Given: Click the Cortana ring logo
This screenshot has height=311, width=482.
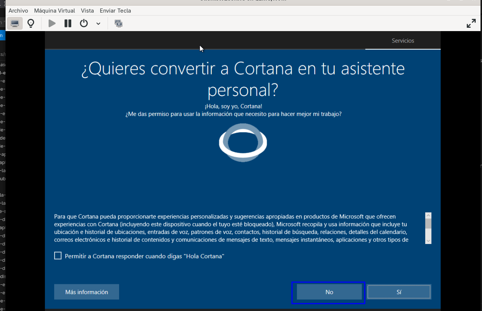Looking at the screenshot, I should 243,143.
